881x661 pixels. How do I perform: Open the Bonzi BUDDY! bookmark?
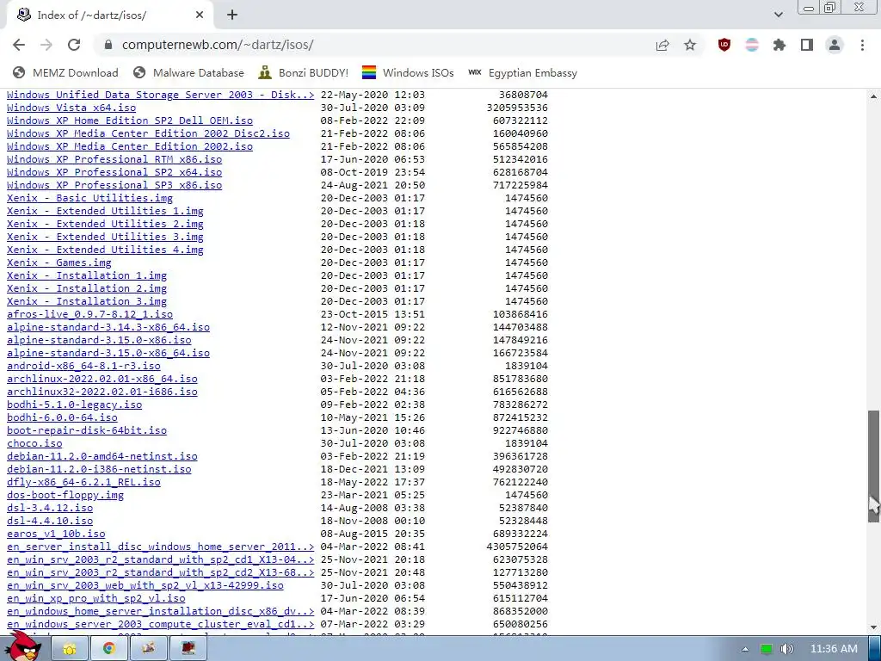tap(304, 72)
